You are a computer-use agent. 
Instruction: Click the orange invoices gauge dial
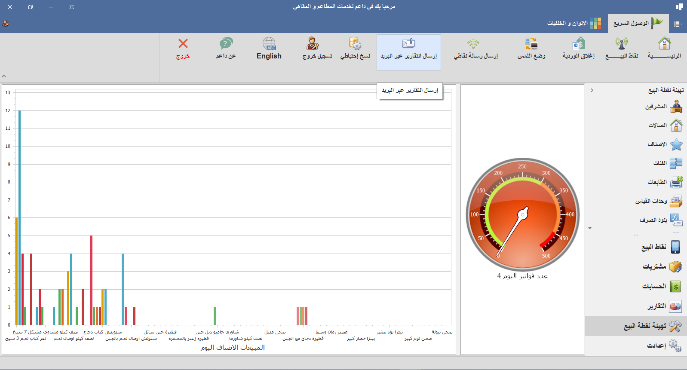[522, 214]
